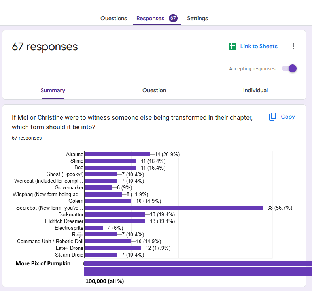Screen dimensions: 312x291
Task: Click the copy chart icon
Action: [x=272, y=117]
